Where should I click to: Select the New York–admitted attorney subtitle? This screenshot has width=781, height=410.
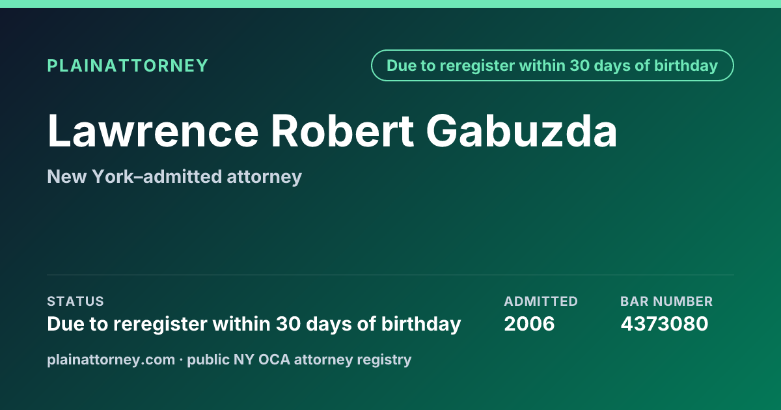pyautogui.click(x=174, y=177)
